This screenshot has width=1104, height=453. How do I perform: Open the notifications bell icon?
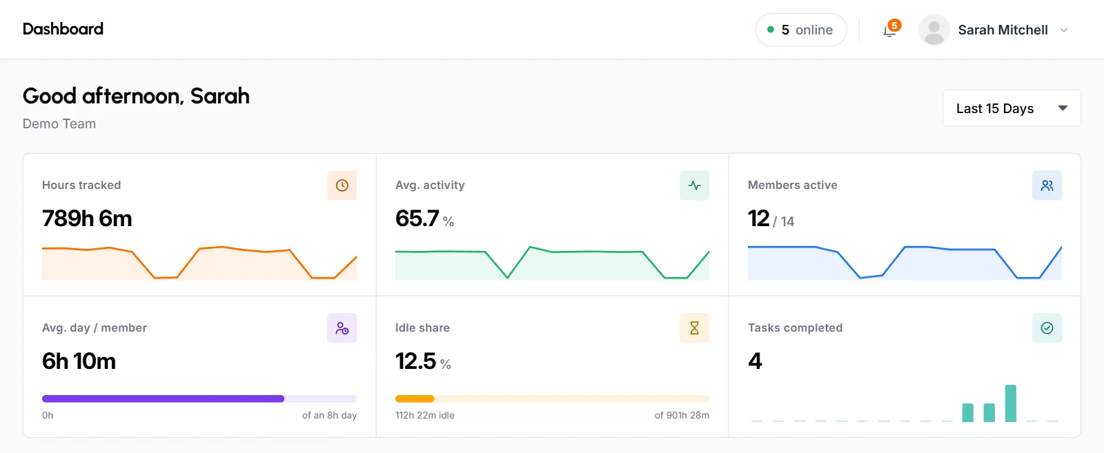tap(889, 31)
